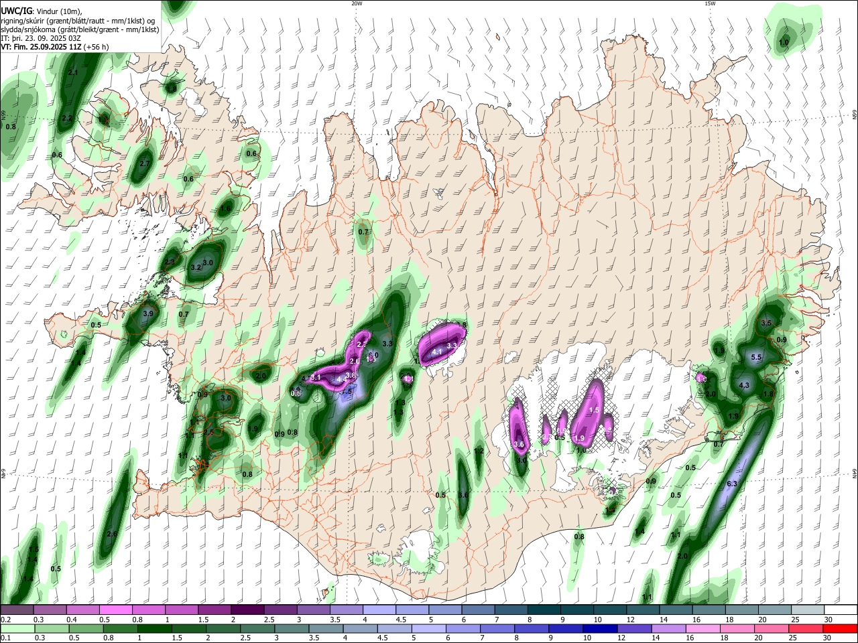The image size is (858, 643).
Task: Select the lavender 4–4.5 swatch in top legend row
Action: tap(378, 610)
